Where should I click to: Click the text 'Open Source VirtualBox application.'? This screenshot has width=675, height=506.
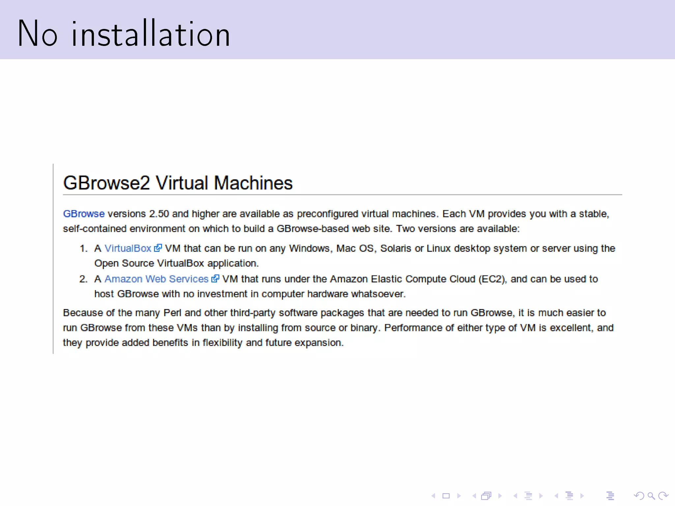point(177,264)
